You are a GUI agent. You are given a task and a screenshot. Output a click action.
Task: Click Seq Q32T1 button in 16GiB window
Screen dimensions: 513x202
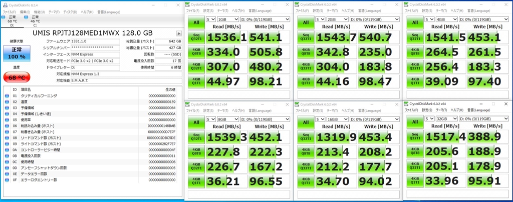tap(306, 136)
